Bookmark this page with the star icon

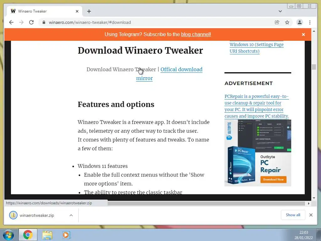click(x=287, y=22)
